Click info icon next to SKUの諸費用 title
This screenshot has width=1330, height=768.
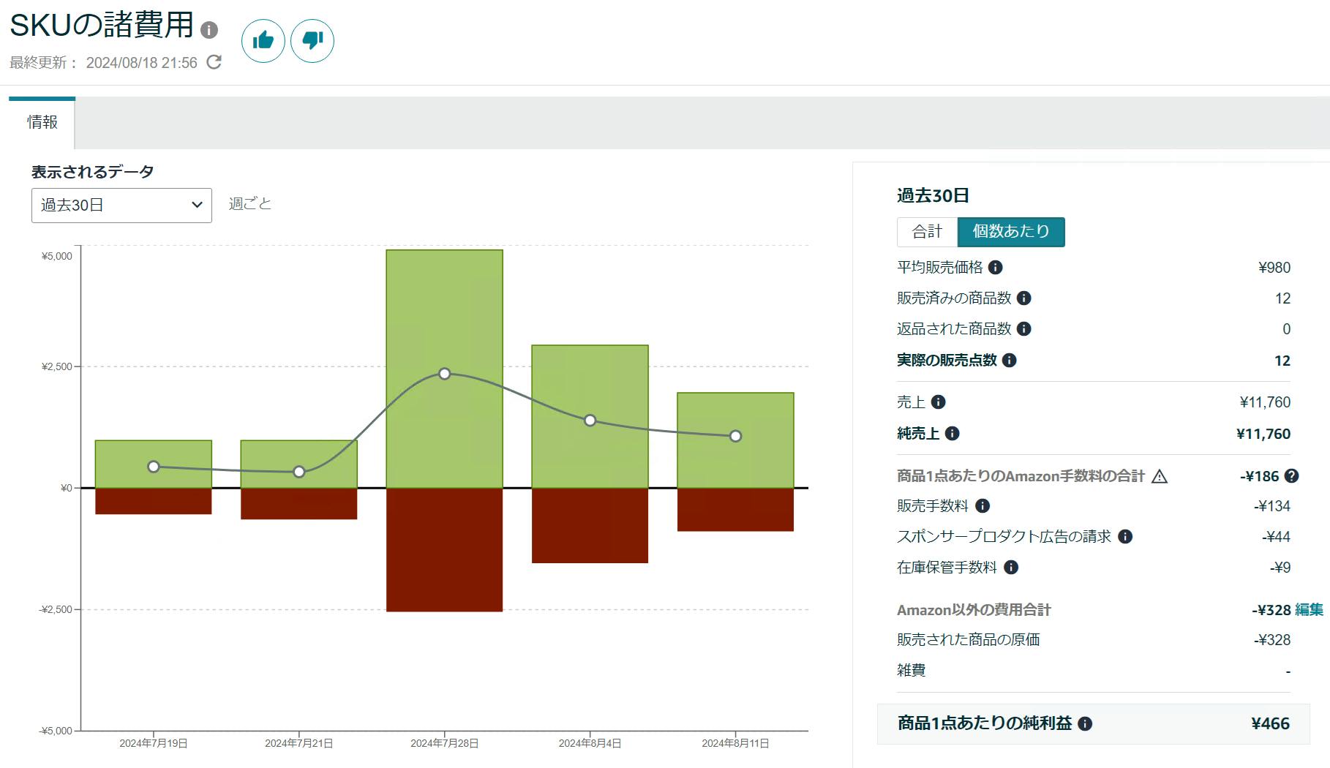(209, 30)
